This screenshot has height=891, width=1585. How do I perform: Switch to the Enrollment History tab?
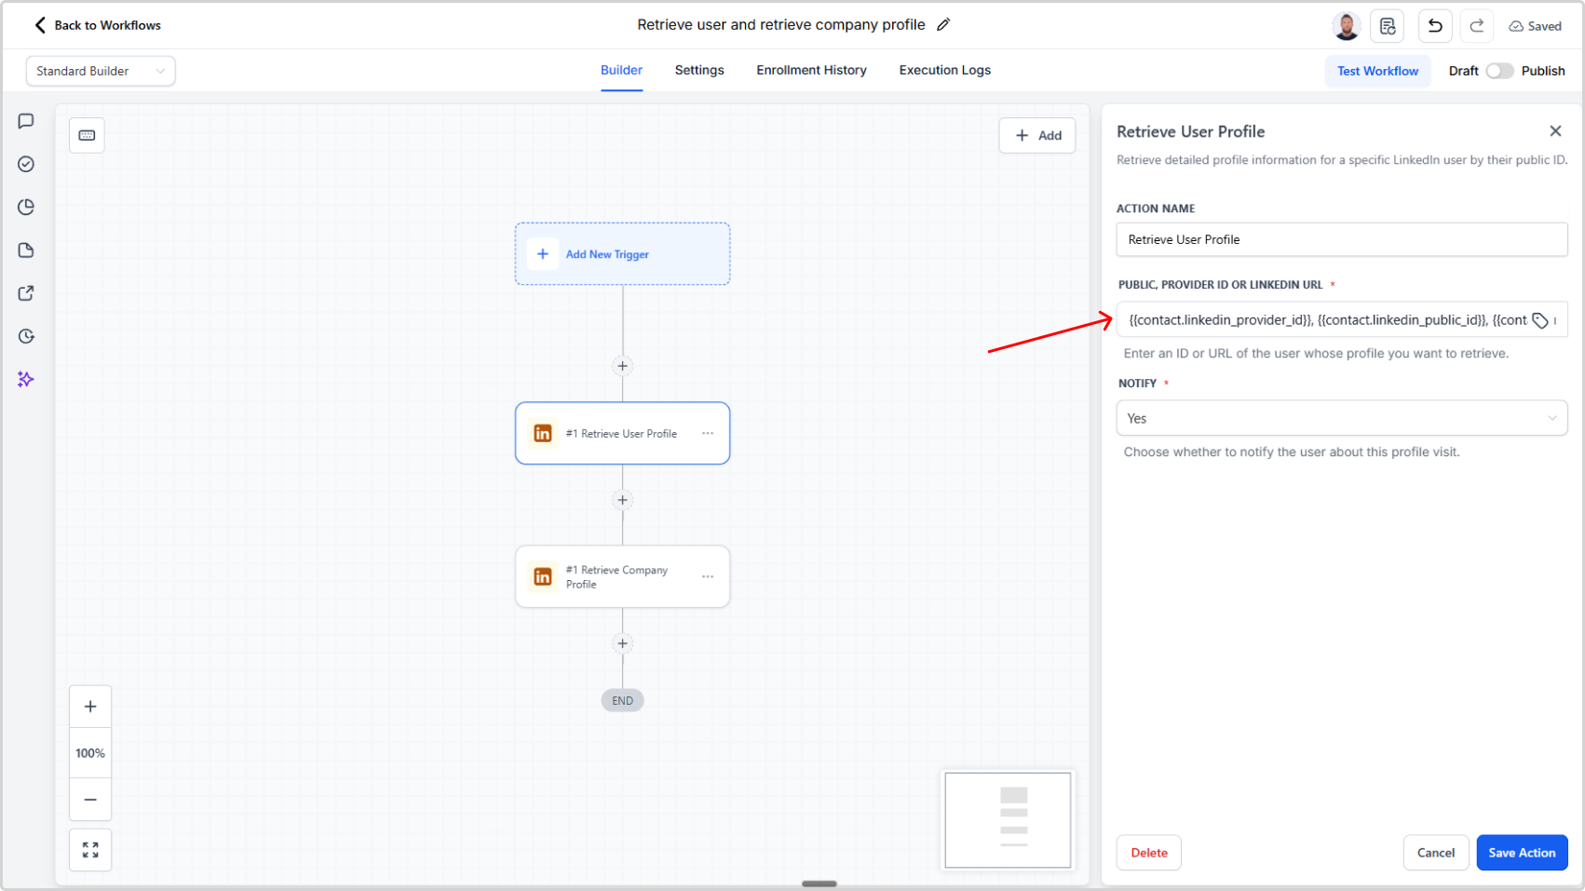click(x=811, y=70)
